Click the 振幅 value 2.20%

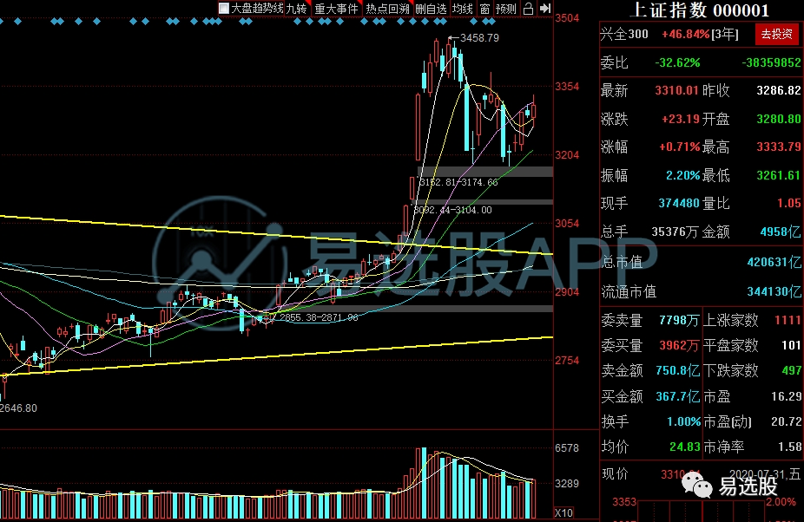[683, 175]
